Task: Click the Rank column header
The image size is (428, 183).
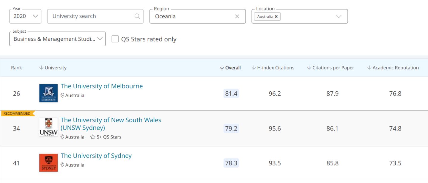Action: click(17, 68)
